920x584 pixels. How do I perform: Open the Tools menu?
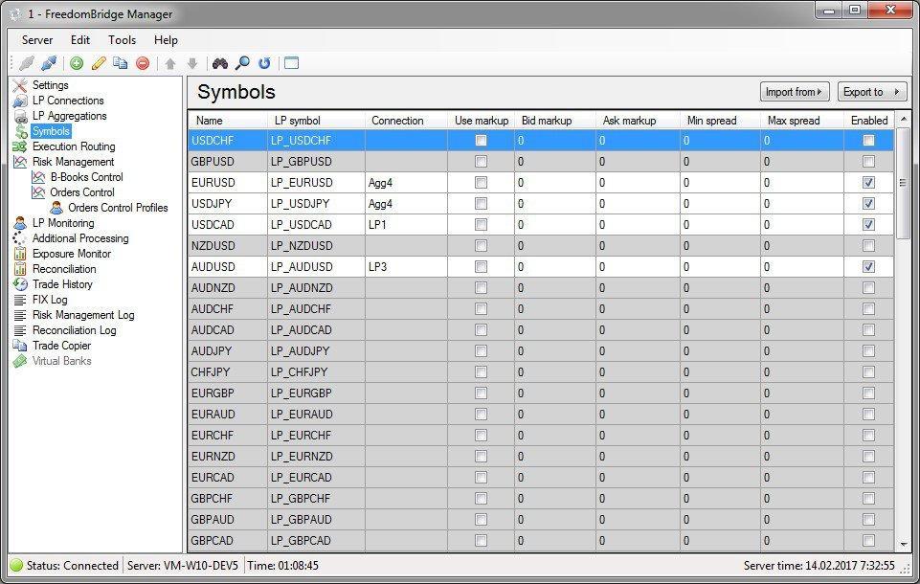[122, 40]
